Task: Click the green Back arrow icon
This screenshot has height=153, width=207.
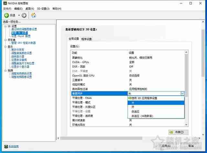Action: [6, 15]
